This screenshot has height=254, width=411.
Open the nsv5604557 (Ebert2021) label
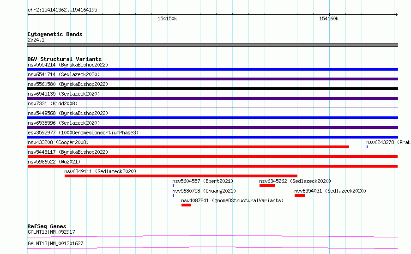203,181
